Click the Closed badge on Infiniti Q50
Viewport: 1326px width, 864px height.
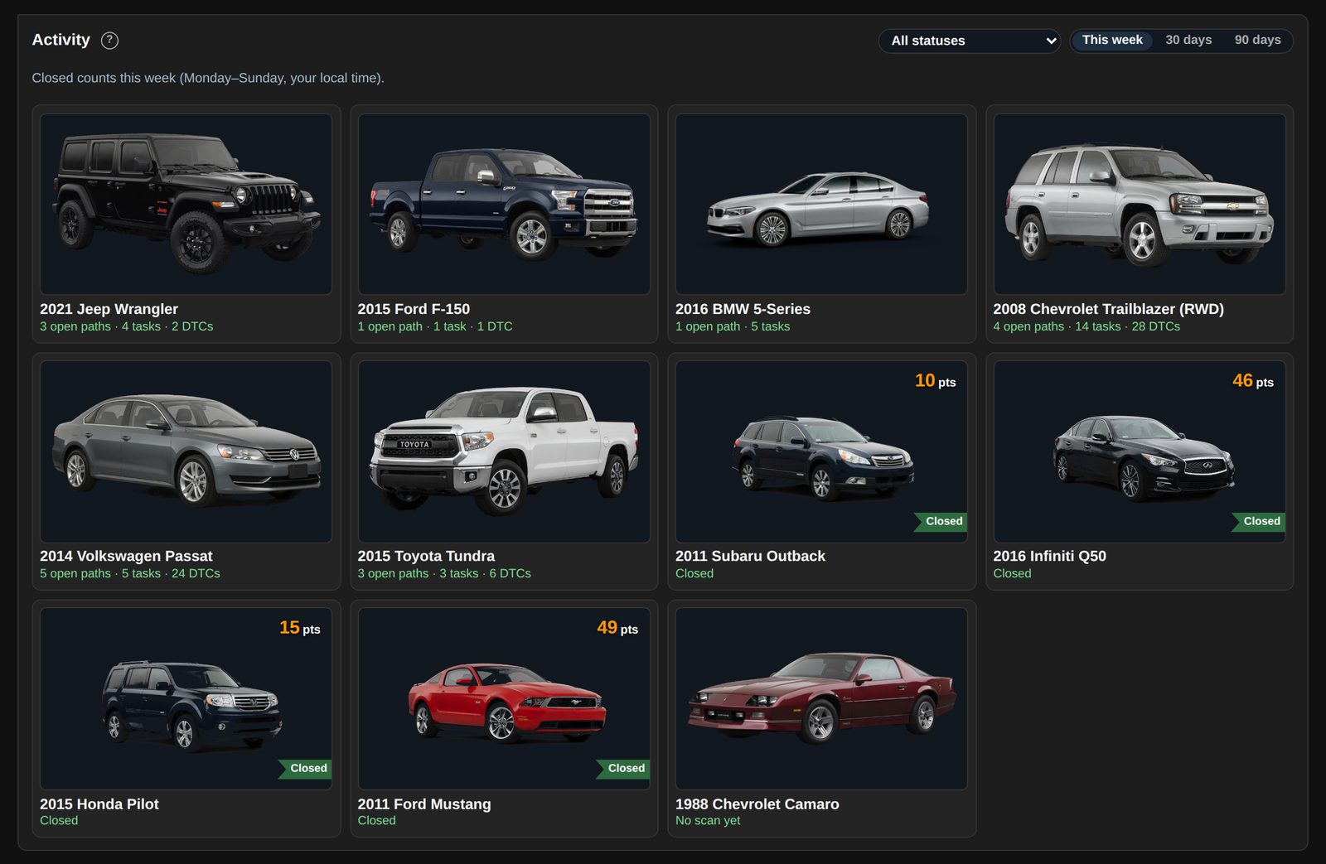[x=1259, y=521]
